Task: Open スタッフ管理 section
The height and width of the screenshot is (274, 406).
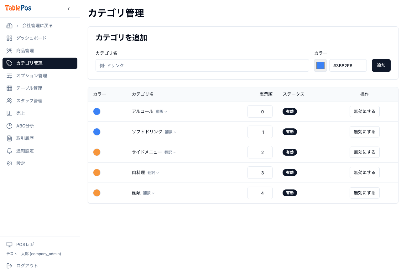Action: 40,101
